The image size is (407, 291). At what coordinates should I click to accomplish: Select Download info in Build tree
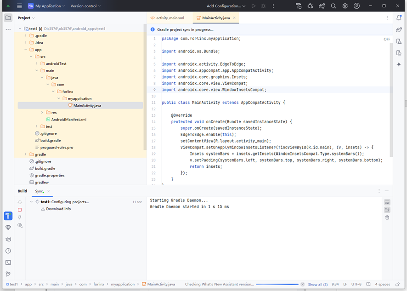tap(56, 209)
